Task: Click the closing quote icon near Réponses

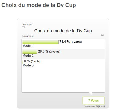Action: point(102,35)
